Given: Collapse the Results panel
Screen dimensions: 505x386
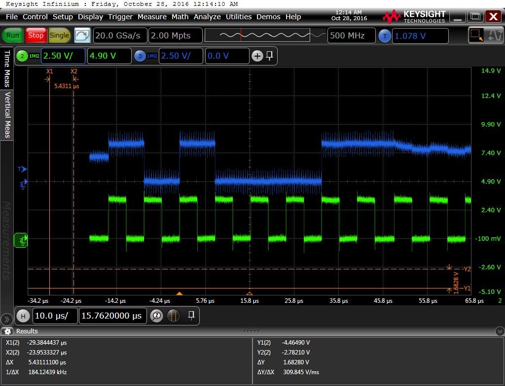Looking at the screenshot, I should (499, 331).
